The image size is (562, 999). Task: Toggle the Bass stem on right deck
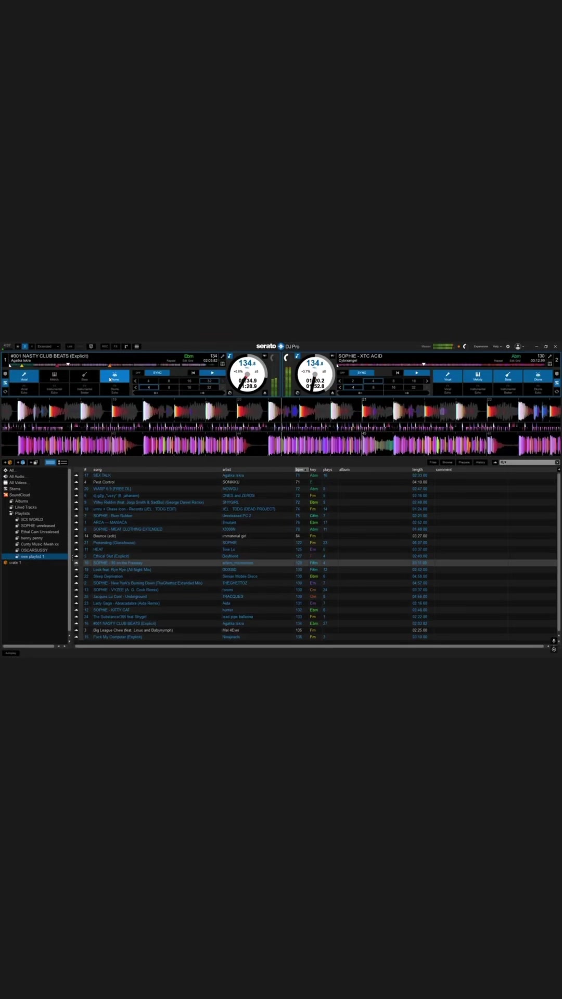(508, 376)
